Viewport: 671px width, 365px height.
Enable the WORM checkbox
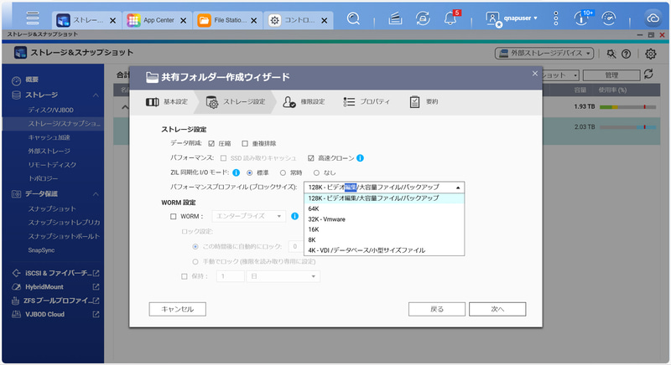[x=174, y=217]
